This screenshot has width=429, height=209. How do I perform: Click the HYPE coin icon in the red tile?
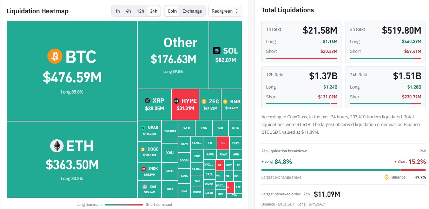177,101
